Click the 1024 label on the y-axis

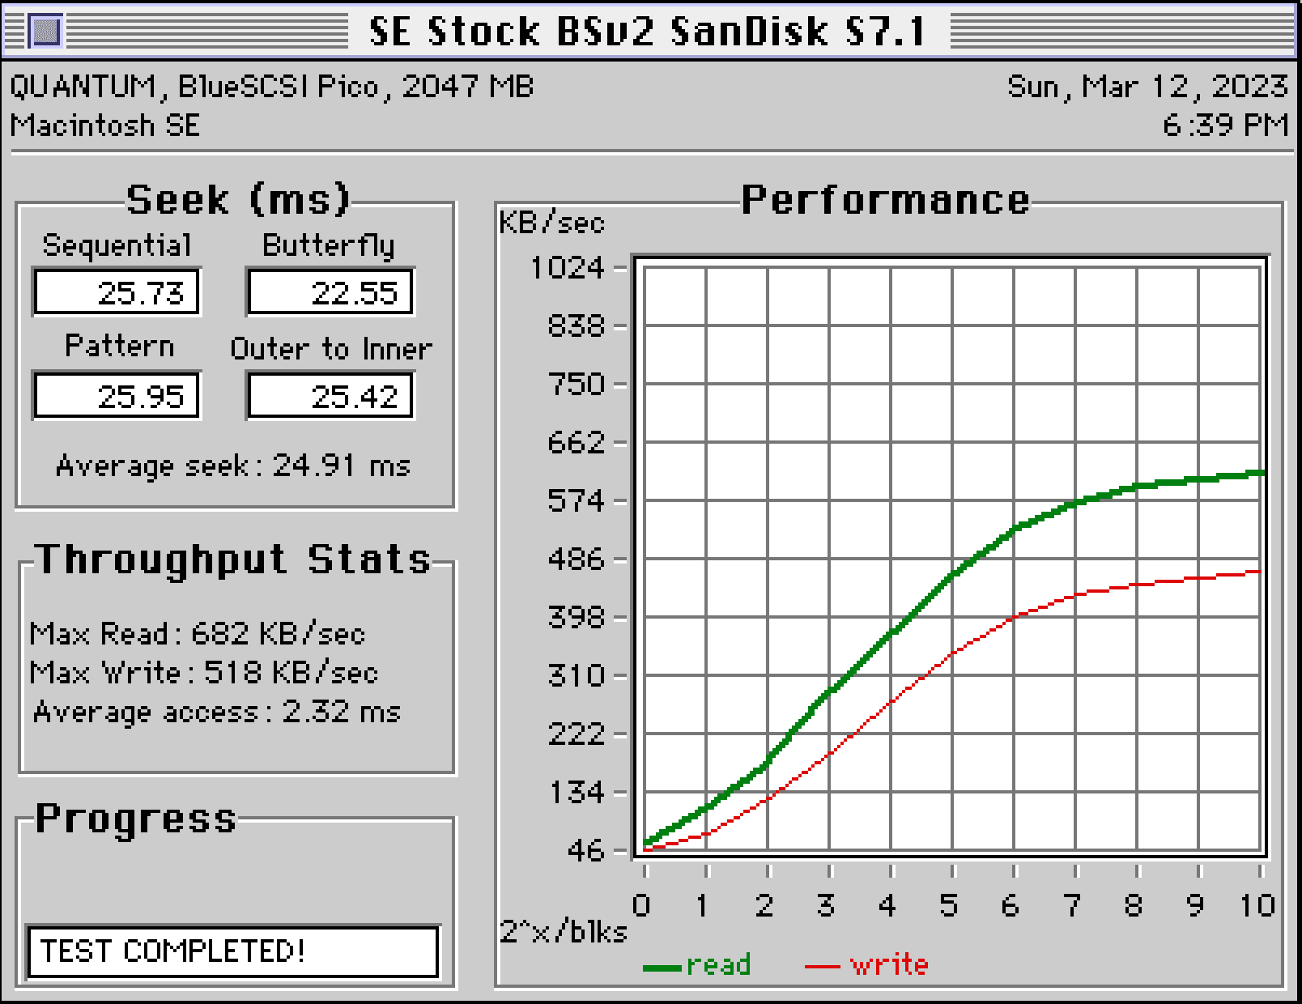click(567, 267)
